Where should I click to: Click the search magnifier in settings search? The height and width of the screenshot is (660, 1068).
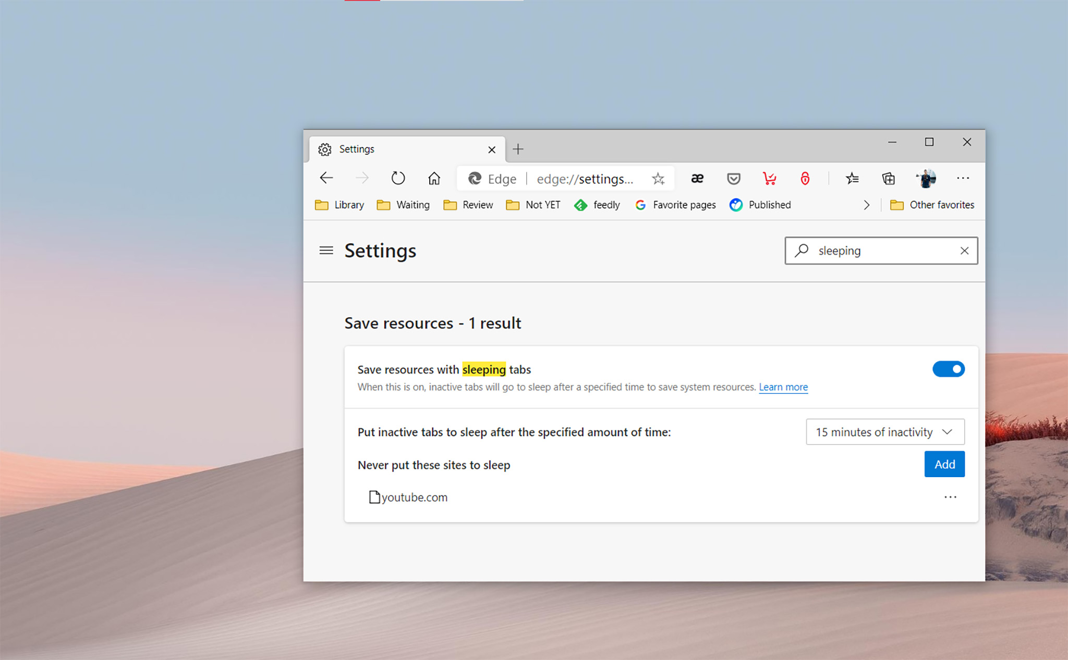(802, 251)
